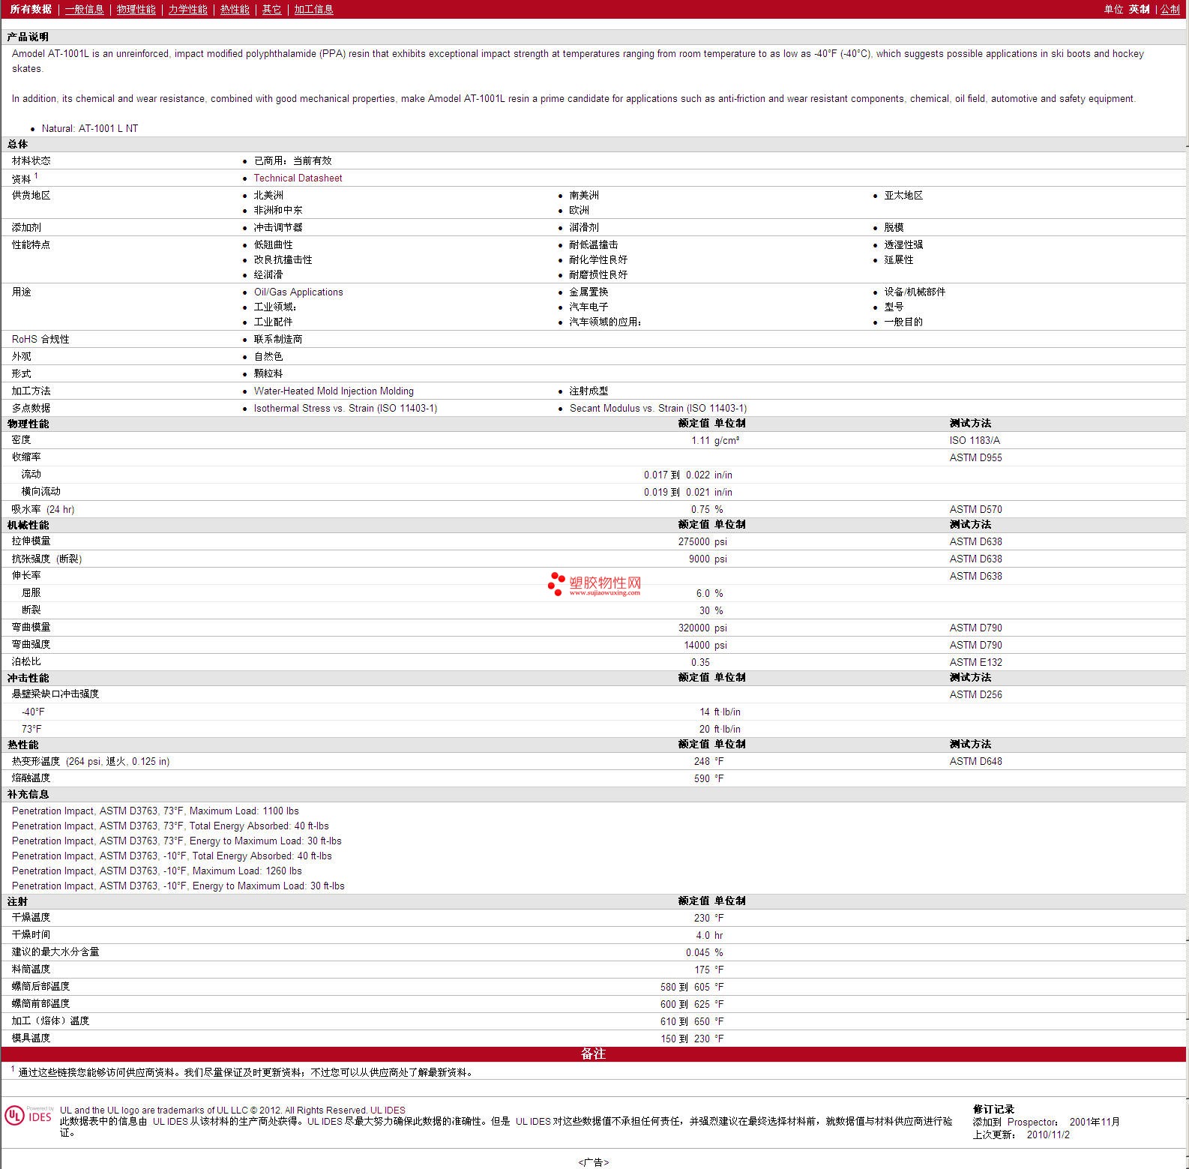Open the 加工信息 tab
This screenshot has width=1189, height=1169.
coord(313,9)
